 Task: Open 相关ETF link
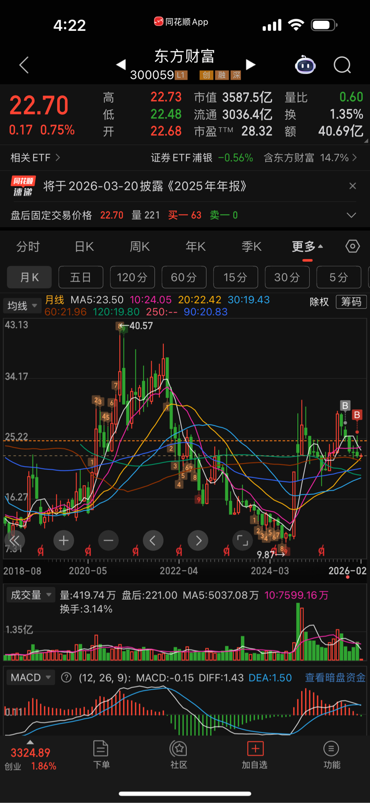tap(36, 158)
